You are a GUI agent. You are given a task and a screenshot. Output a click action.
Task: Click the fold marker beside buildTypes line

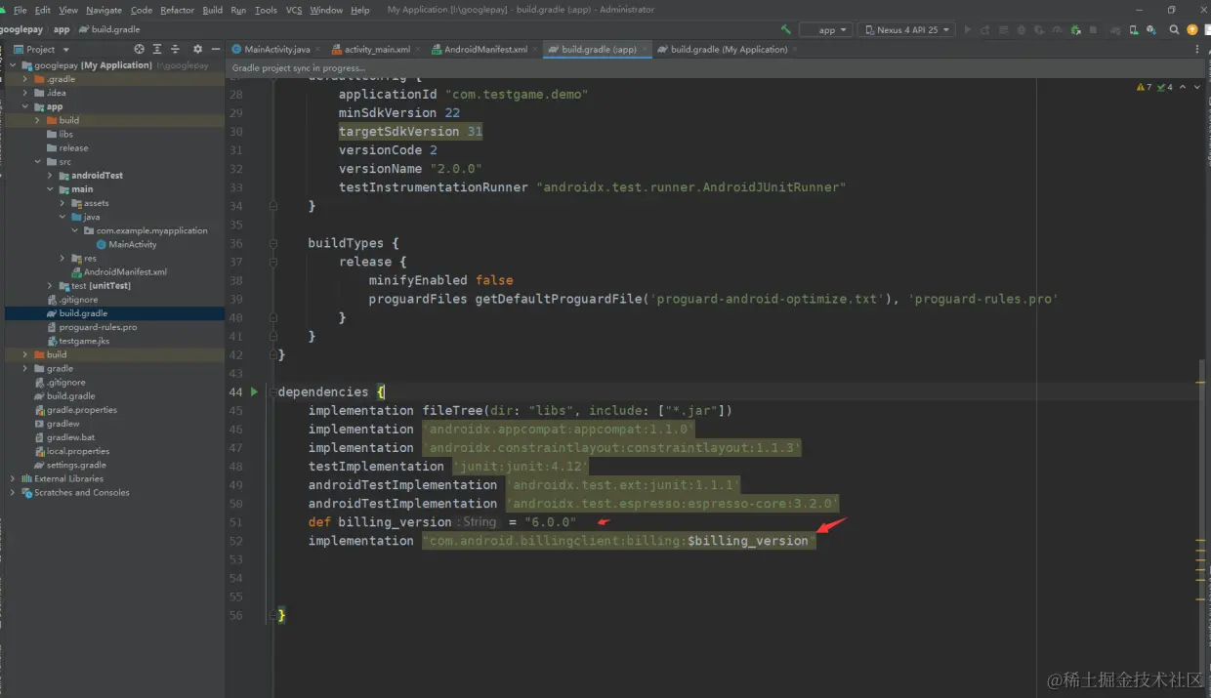click(273, 243)
